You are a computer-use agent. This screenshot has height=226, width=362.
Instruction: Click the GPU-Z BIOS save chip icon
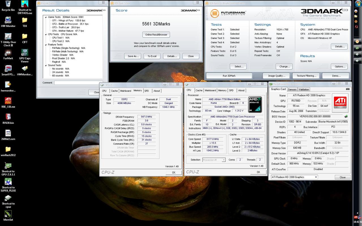[346, 116]
